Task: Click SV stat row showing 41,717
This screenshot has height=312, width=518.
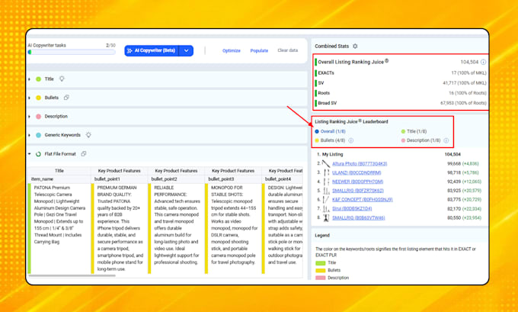Action: (401, 82)
